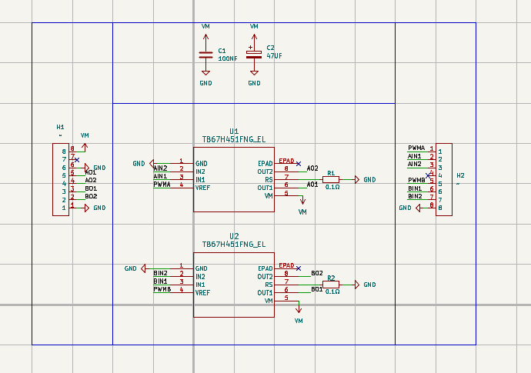Click the U1 reference designator
531x373 pixels.
234,131
